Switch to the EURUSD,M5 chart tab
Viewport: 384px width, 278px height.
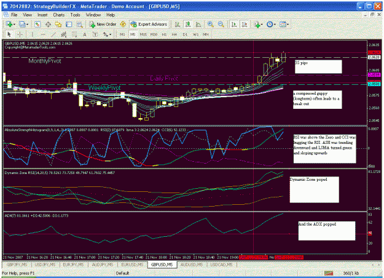(132, 264)
